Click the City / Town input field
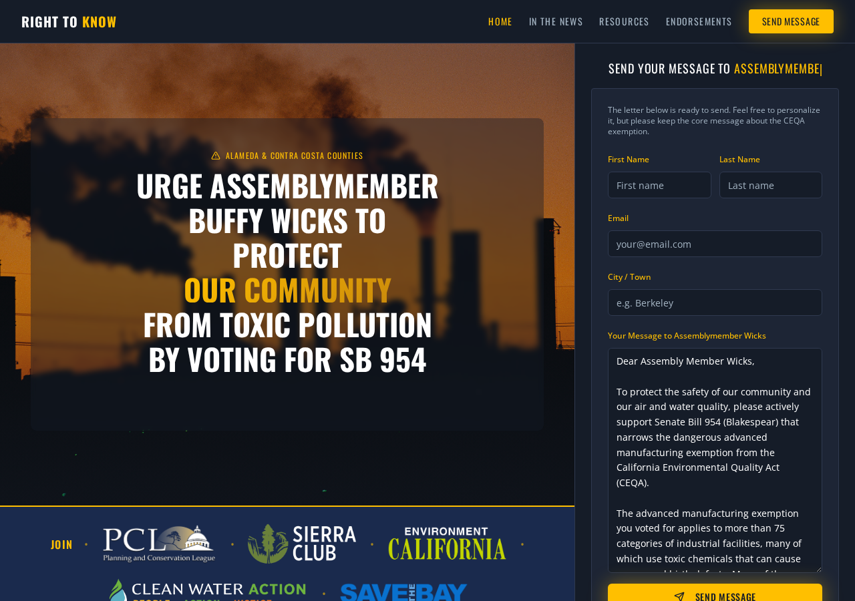Image resolution: width=855 pixels, height=601 pixels. point(715,303)
